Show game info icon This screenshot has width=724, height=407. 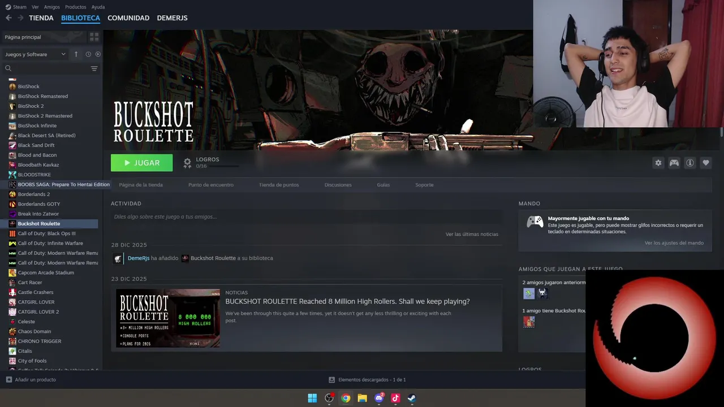690,163
